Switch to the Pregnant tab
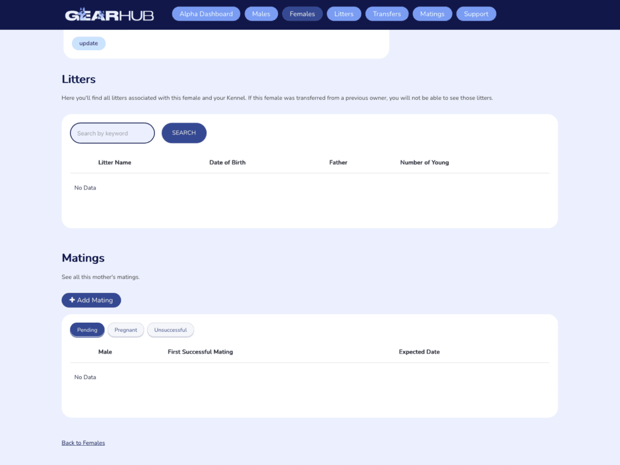The height and width of the screenshot is (465, 620). click(x=126, y=330)
